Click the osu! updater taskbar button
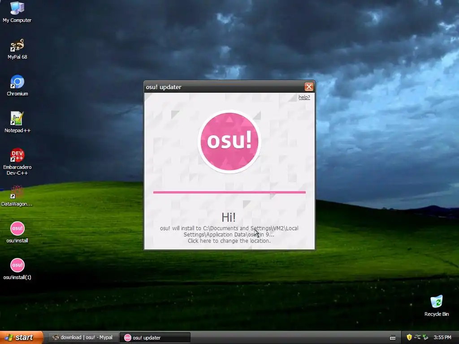 pyautogui.click(x=155, y=338)
